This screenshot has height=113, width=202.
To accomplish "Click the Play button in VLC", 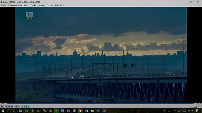I will (x=2, y=107).
